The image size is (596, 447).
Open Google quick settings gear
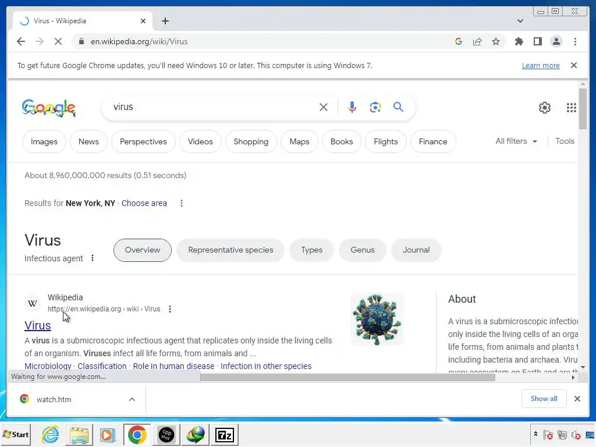[544, 108]
